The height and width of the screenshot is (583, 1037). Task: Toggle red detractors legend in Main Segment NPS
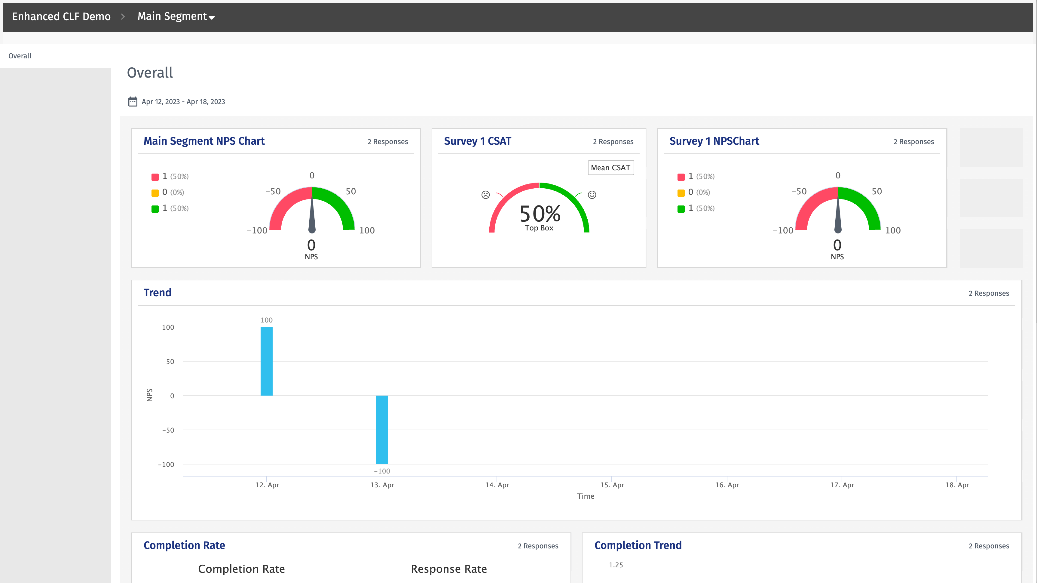pos(155,177)
